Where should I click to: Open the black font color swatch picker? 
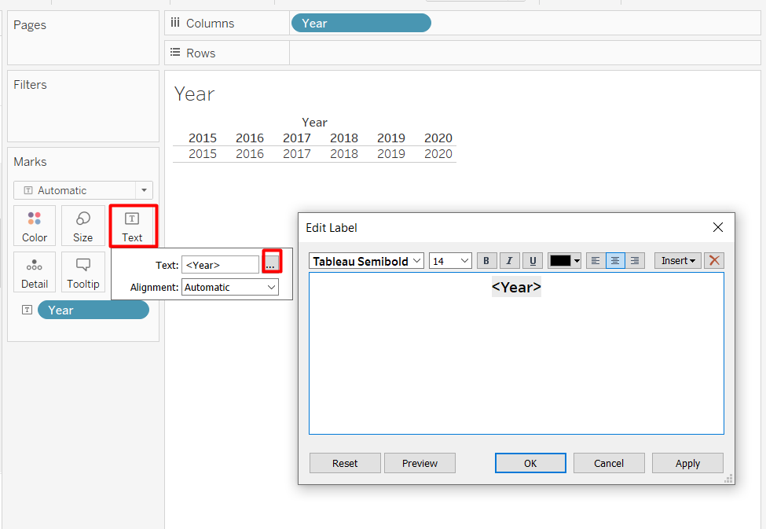(x=565, y=261)
